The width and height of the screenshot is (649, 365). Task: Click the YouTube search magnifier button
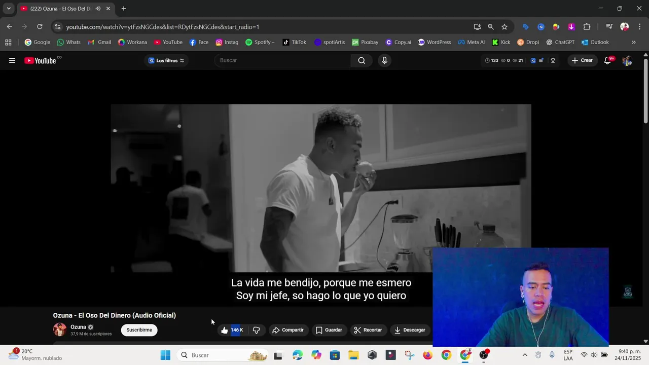coord(362,60)
